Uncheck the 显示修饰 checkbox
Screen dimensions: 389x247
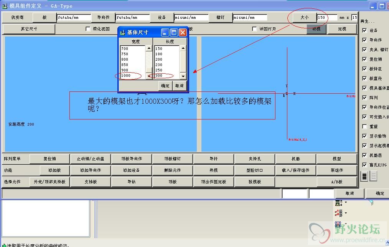(x=364, y=136)
